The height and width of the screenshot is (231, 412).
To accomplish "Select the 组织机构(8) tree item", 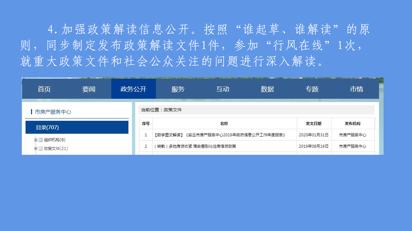I will point(55,140).
